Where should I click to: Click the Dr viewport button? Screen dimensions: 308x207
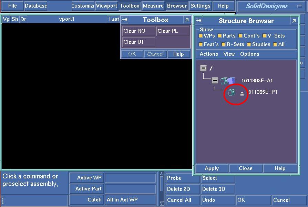pyautogui.click(x=23, y=19)
